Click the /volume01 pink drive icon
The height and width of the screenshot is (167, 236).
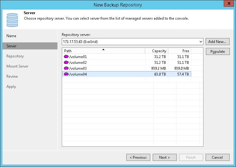click(x=66, y=57)
